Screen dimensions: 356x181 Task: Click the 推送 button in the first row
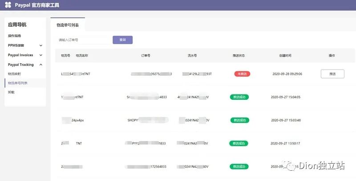point(332,74)
